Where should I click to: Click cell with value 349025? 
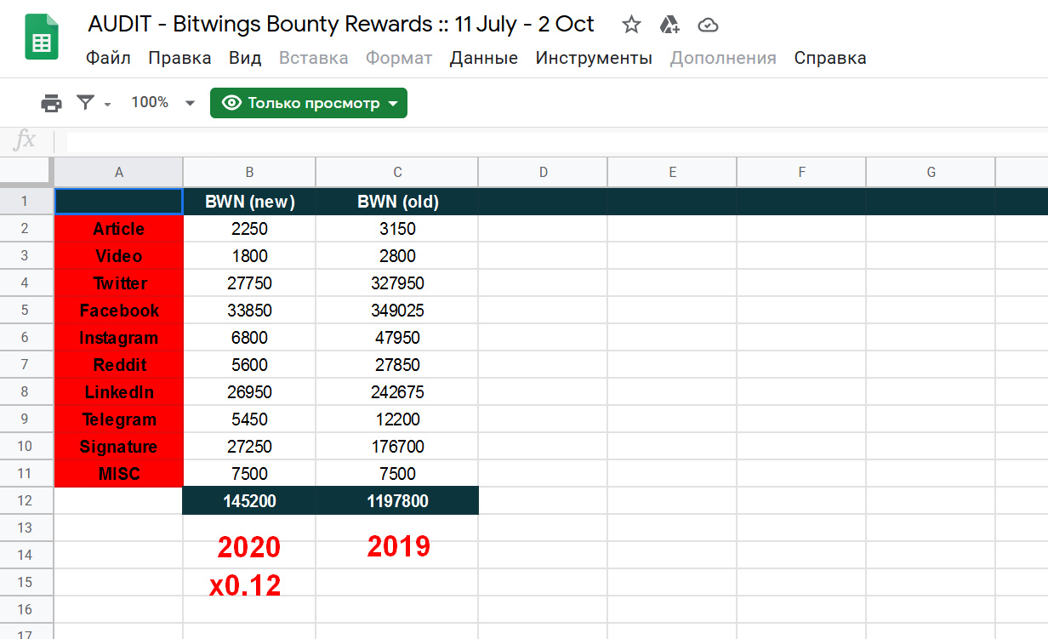click(397, 311)
